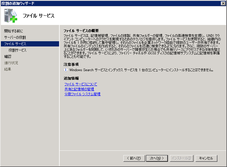This screenshot has height=167, width=227.
Task: Click the 次へ(N) next button
Action: click(x=157, y=158)
